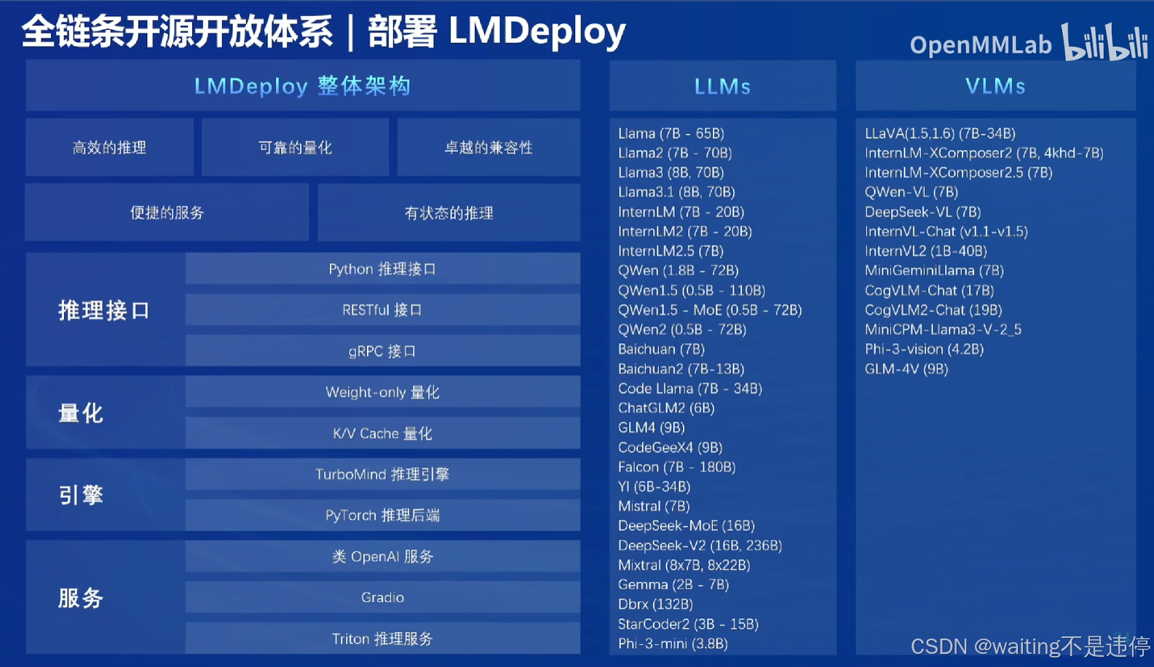The width and height of the screenshot is (1154, 667).
Task: Click the 卓越的兼容性 box
Action: pyautogui.click(x=489, y=147)
